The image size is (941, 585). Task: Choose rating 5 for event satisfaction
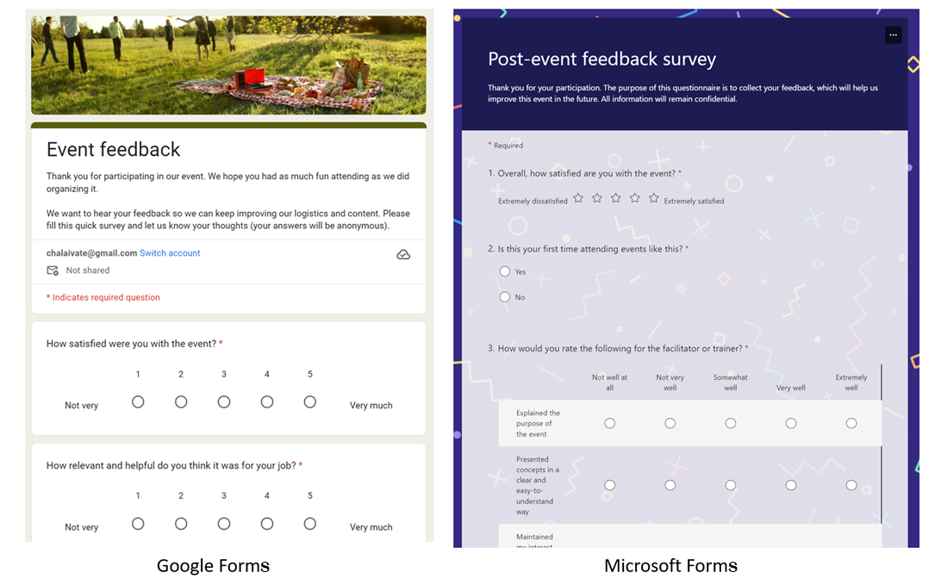[x=309, y=401]
